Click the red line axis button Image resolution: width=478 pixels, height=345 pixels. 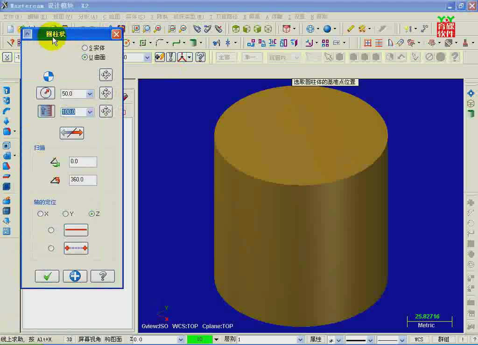(76, 230)
